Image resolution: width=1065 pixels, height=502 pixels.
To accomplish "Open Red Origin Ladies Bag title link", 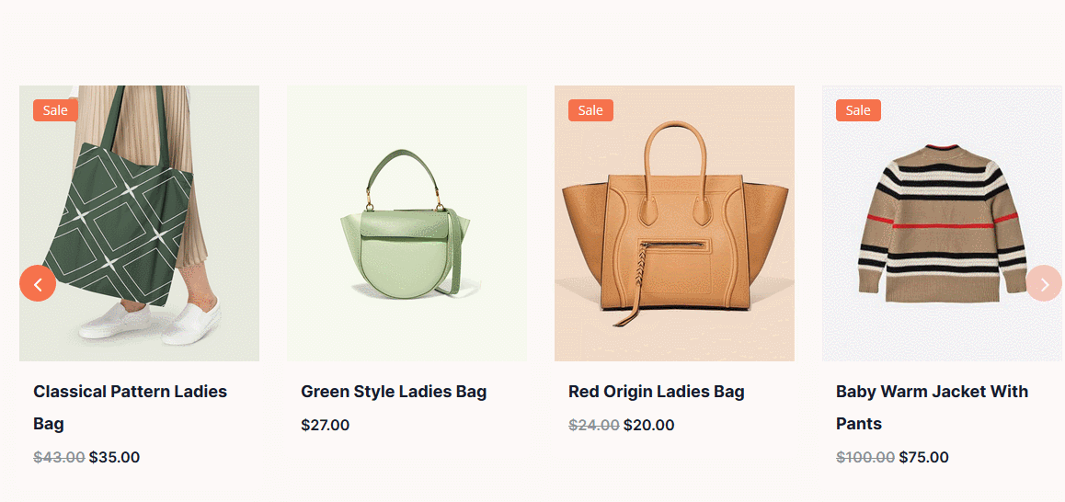I will click(656, 392).
